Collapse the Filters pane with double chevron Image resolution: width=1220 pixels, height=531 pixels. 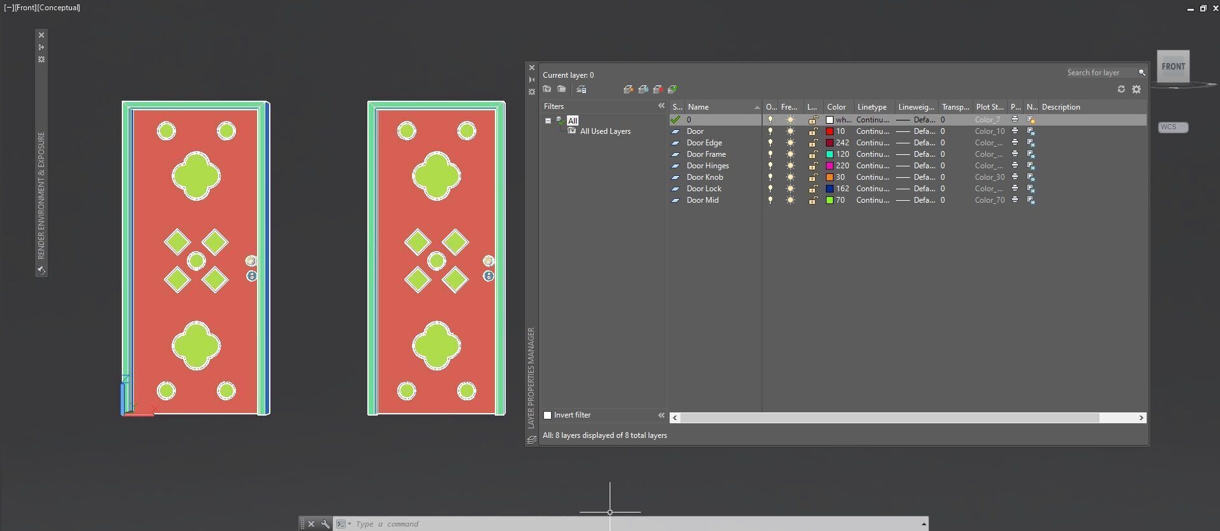click(x=661, y=106)
